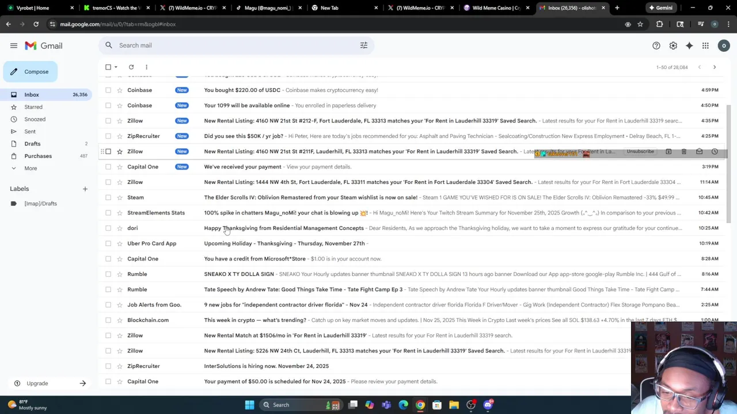The image size is (737, 414).
Task: Open the Google apps grid
Action: [705, 45]
